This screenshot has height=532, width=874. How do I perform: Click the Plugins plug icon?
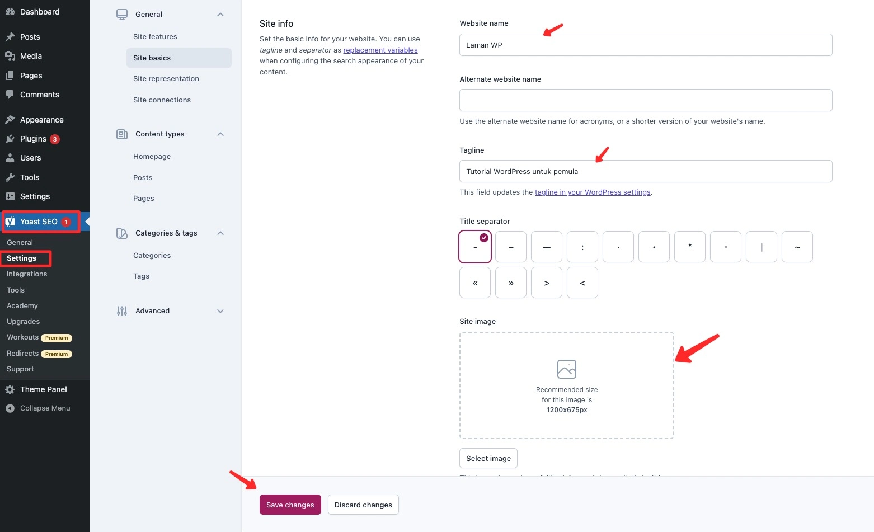coord(10,139)
